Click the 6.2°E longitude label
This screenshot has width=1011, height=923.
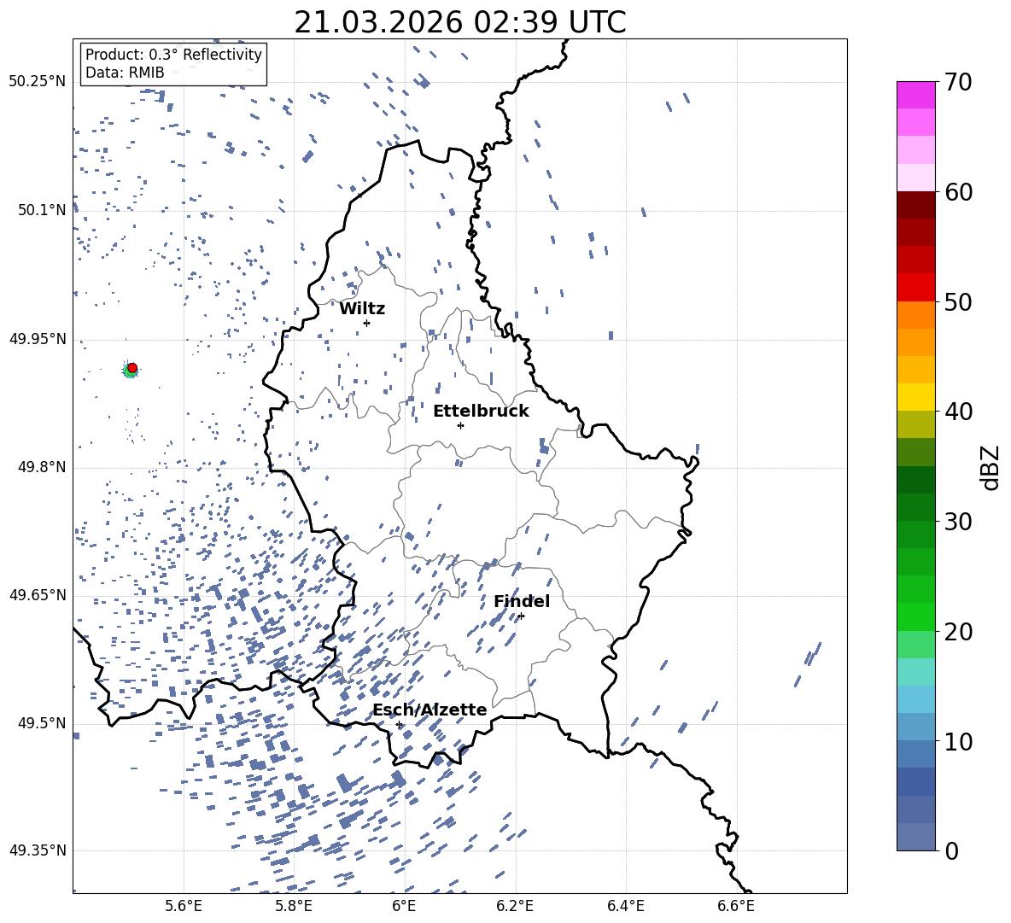[515, 906]
